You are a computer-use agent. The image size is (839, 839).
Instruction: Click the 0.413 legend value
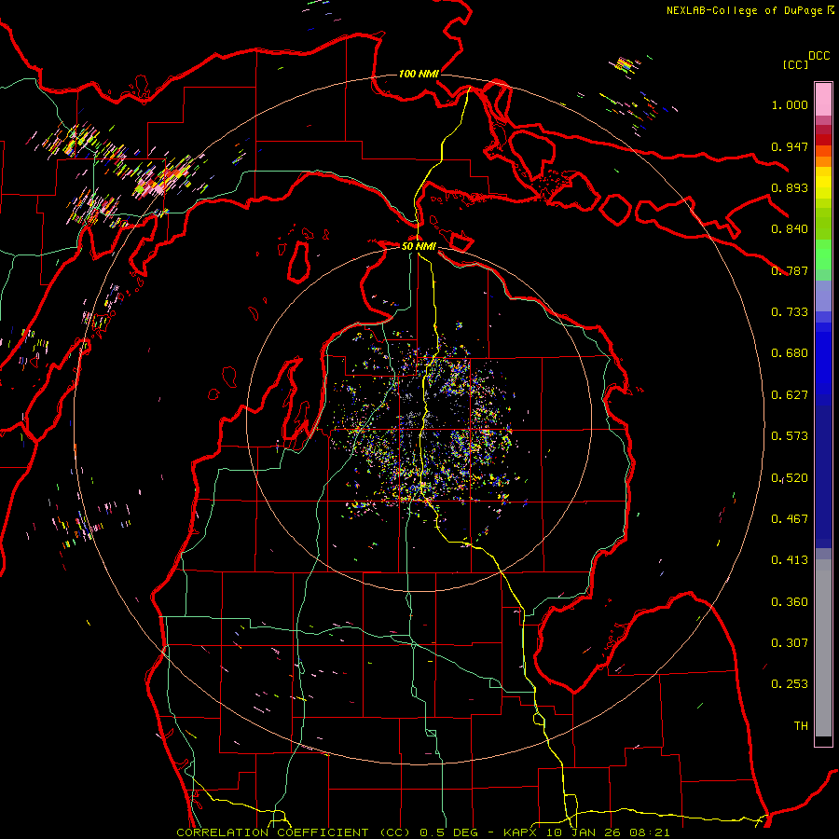click(x=790, y=560)
